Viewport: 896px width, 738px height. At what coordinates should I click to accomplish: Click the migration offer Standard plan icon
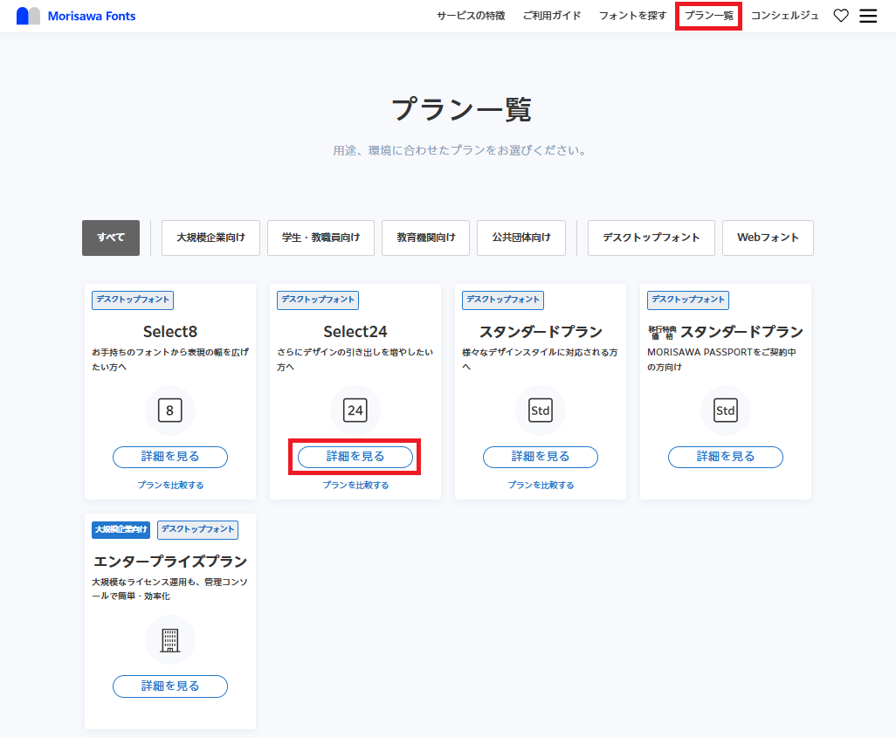coord(726,410)
